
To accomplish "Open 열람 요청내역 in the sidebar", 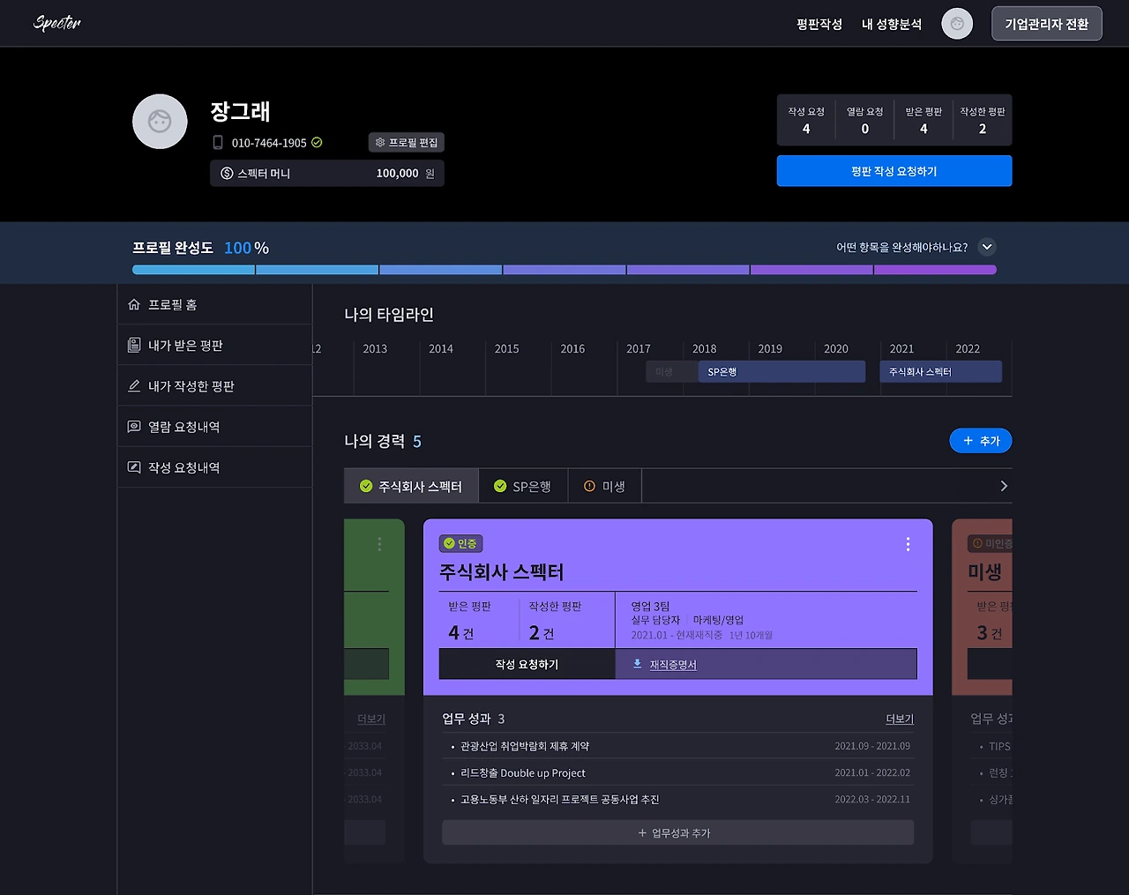I will 214,427.
